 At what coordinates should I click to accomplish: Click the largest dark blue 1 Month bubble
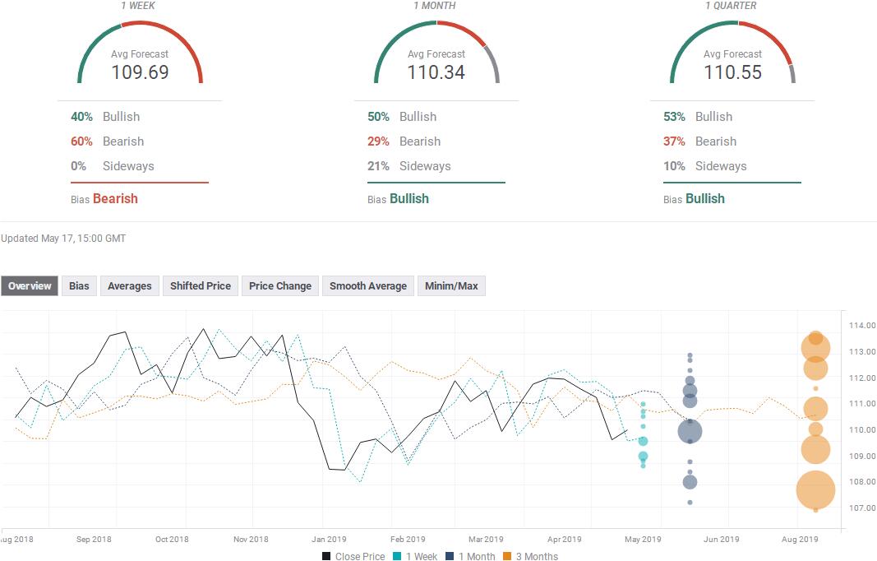point(690,431)
